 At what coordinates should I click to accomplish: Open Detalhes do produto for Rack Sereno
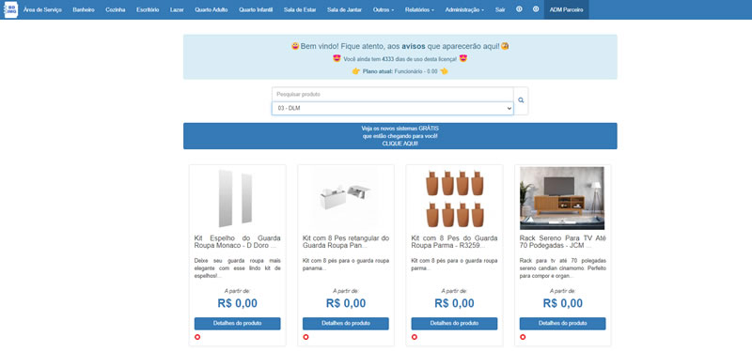point(562,323)
